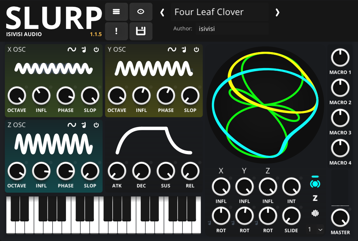Click MACRO 2 knob
This screenshot has width=358, height=241.
click(x=340, y=88)
